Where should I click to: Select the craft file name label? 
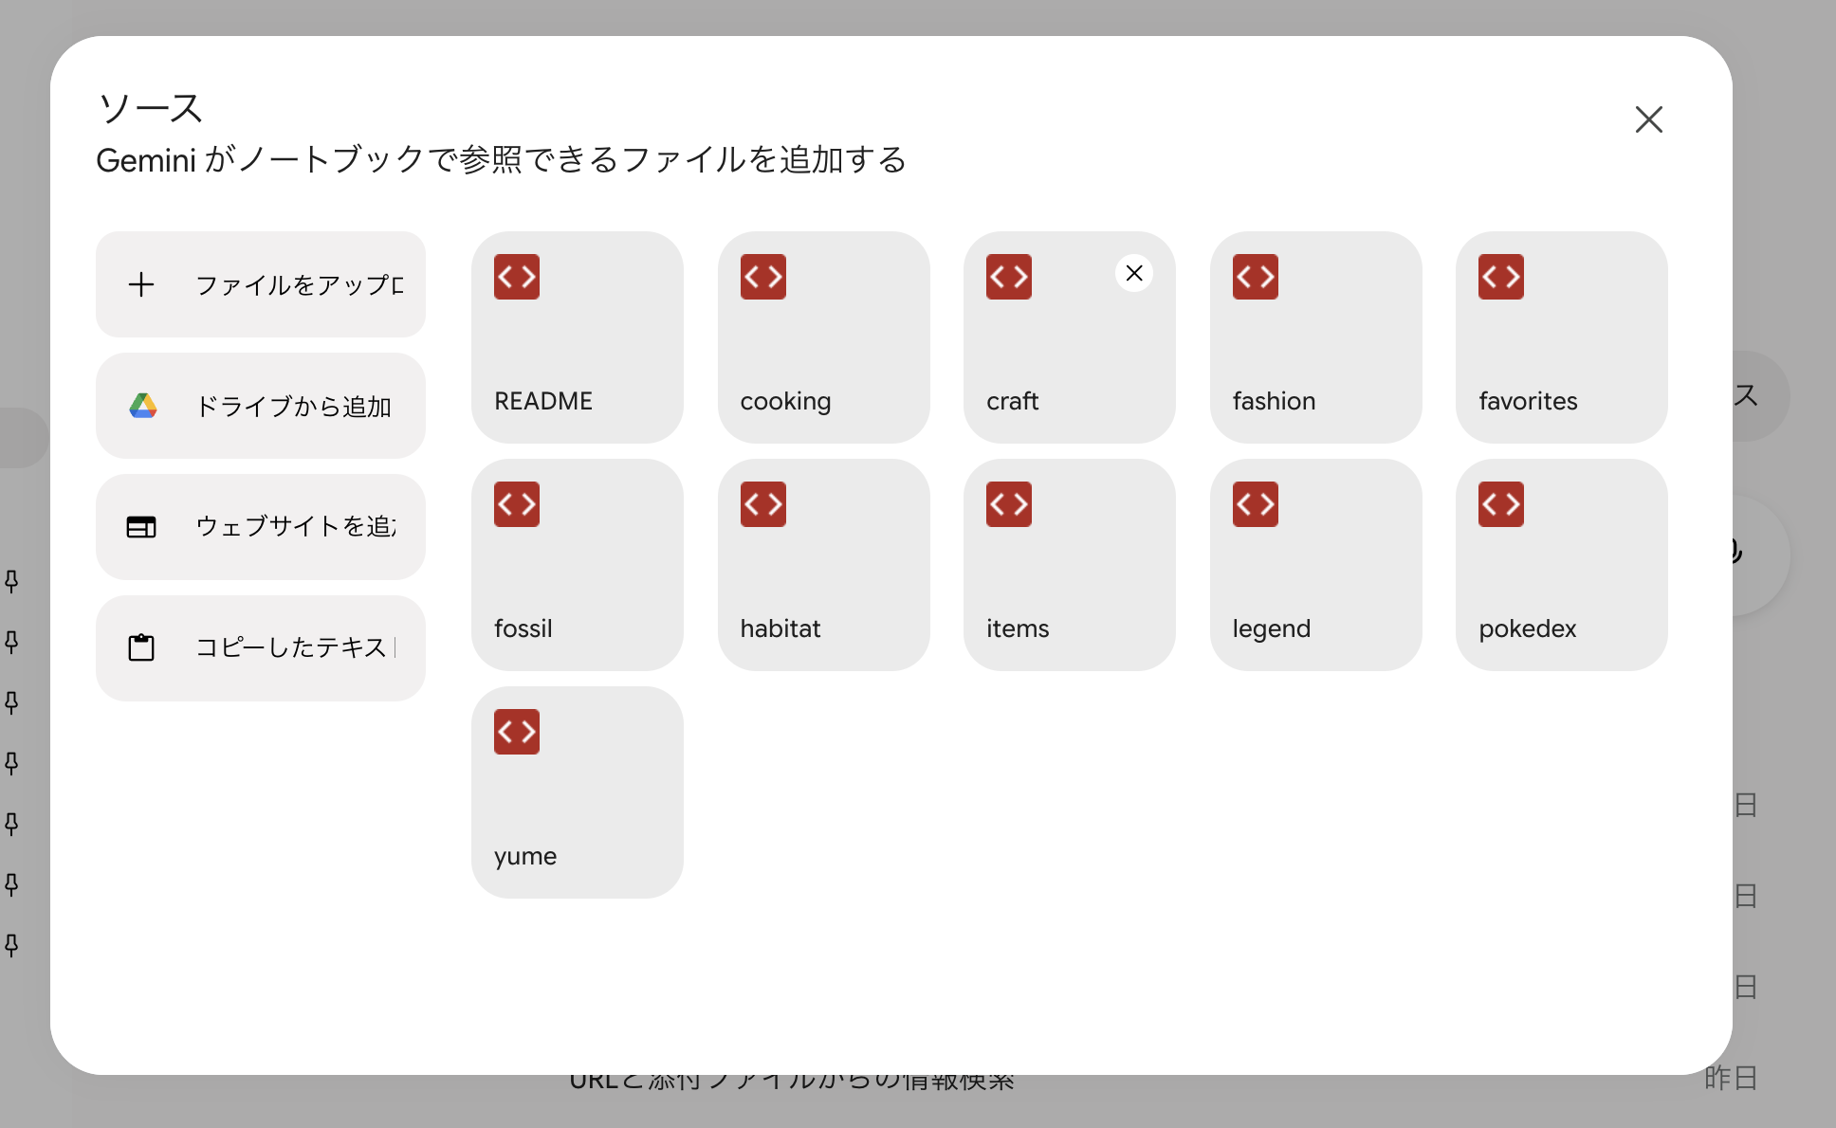click(1013, 401)
